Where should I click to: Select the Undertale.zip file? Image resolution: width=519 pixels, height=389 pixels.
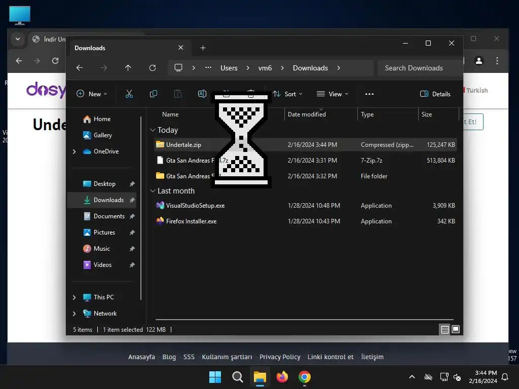tap(305, 145)
